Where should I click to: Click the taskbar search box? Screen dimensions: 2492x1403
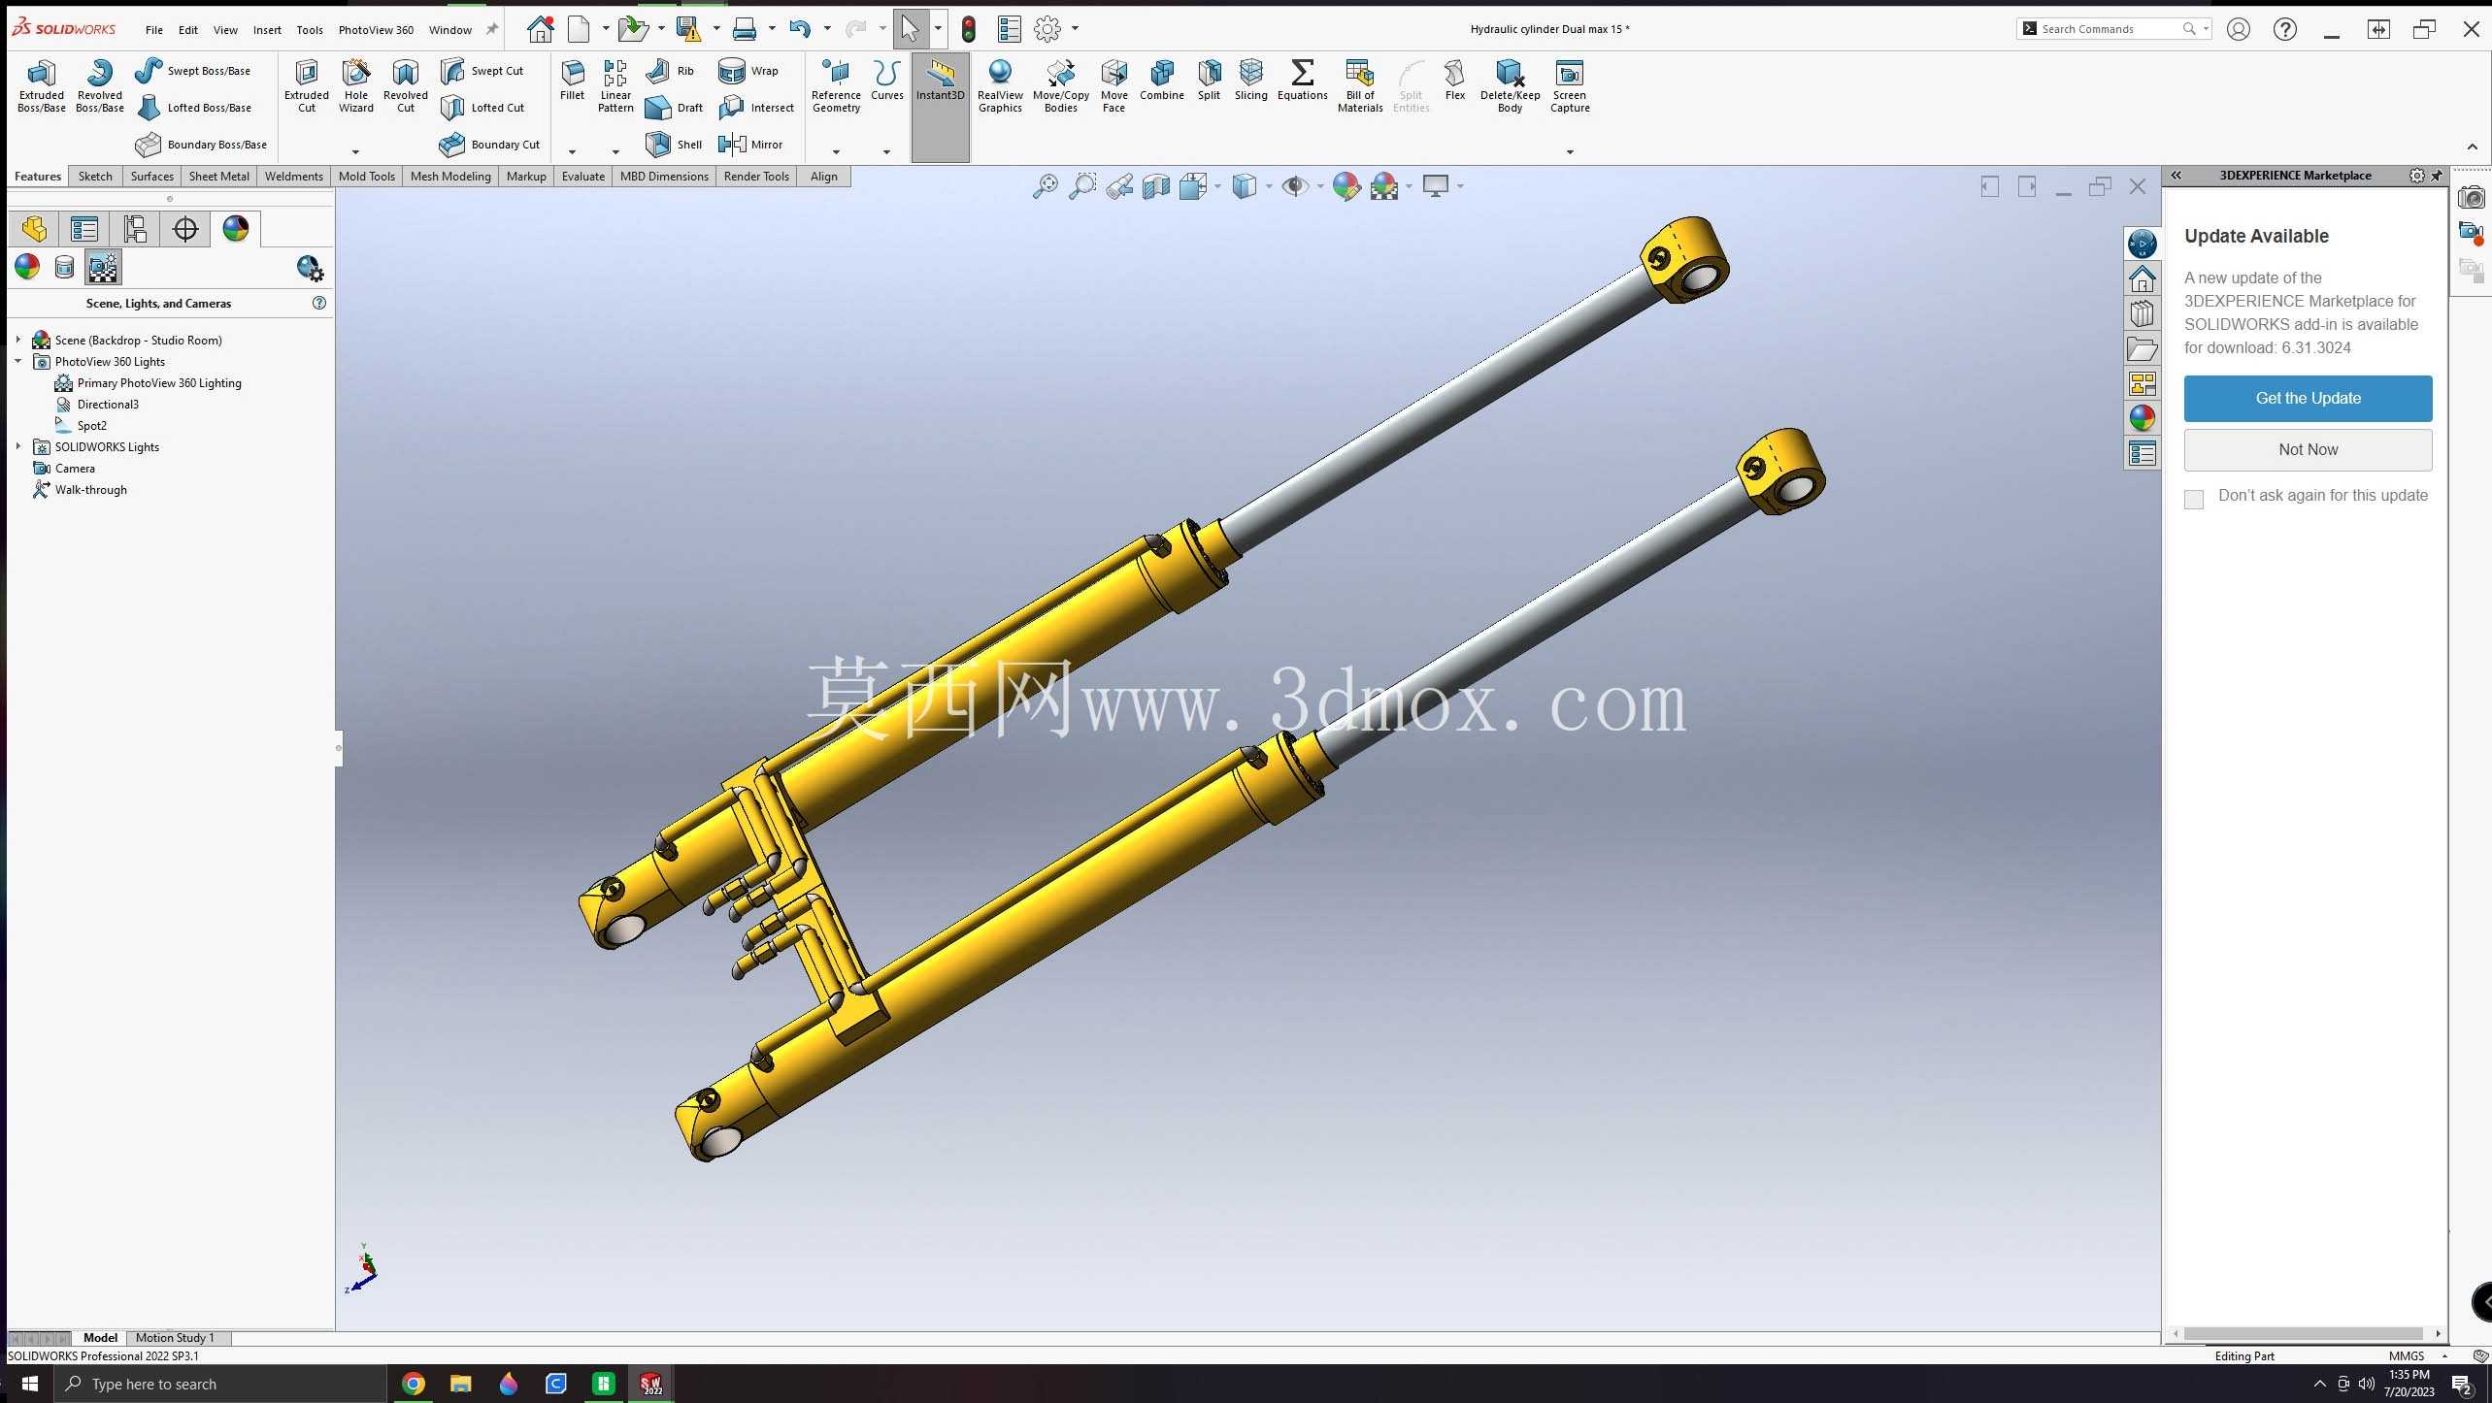click(220, 1384)
